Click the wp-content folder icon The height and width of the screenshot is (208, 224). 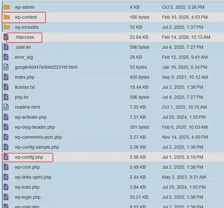[x=7, y=17]
